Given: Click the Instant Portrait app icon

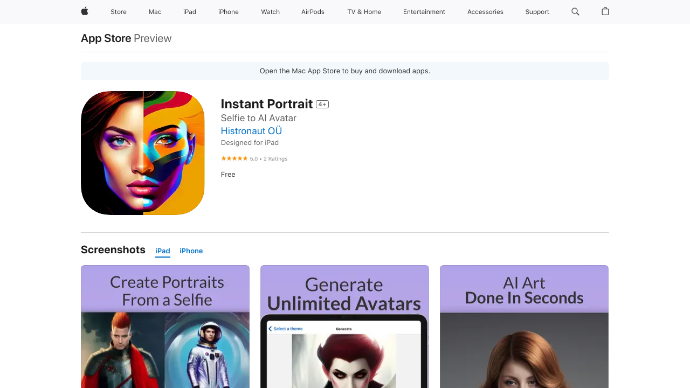Looking at the screenshot, I should (143, 153).
